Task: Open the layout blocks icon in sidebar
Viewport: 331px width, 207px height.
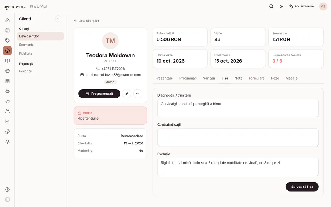Action: [7, 81]
